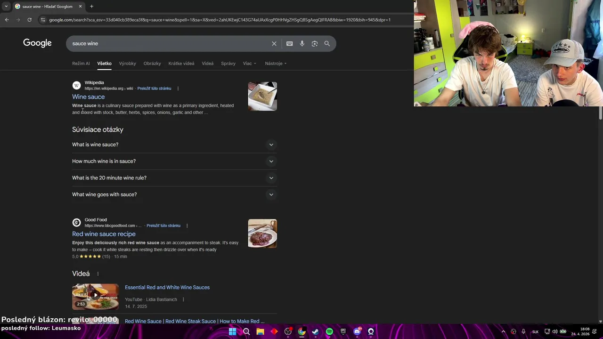Open Google Lens image search icon

click(315, 43)
